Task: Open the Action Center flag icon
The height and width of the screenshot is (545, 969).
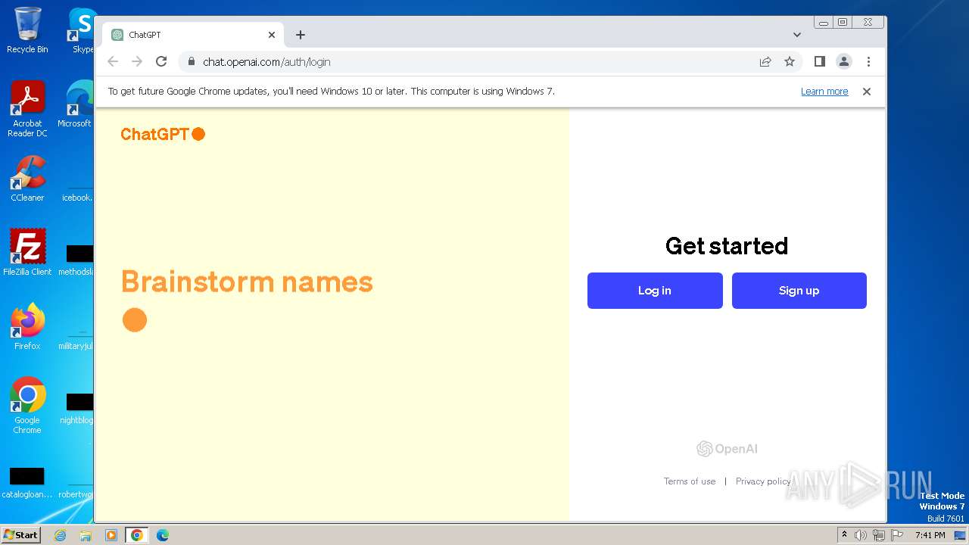Action: [897, 535]
